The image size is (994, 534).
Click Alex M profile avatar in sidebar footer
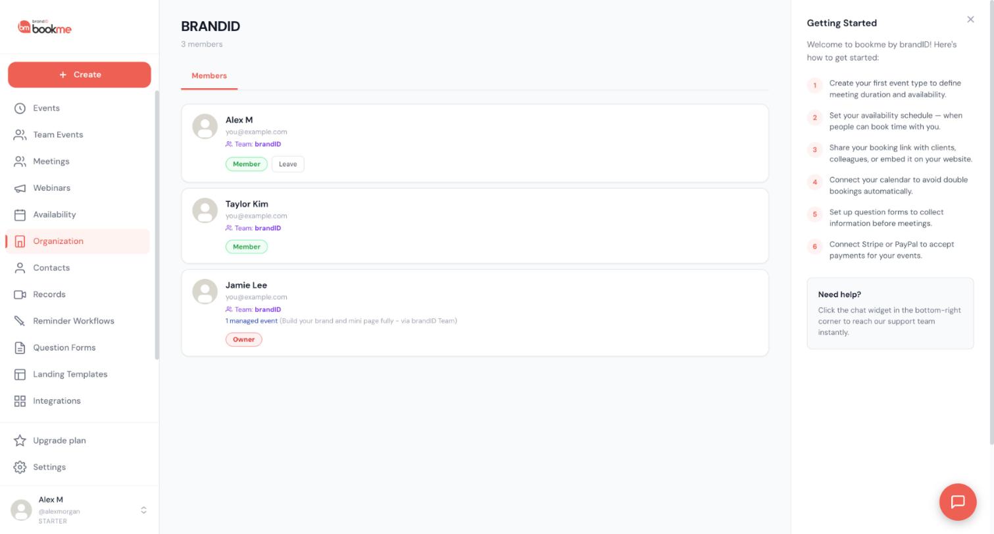tap(22, 510)
